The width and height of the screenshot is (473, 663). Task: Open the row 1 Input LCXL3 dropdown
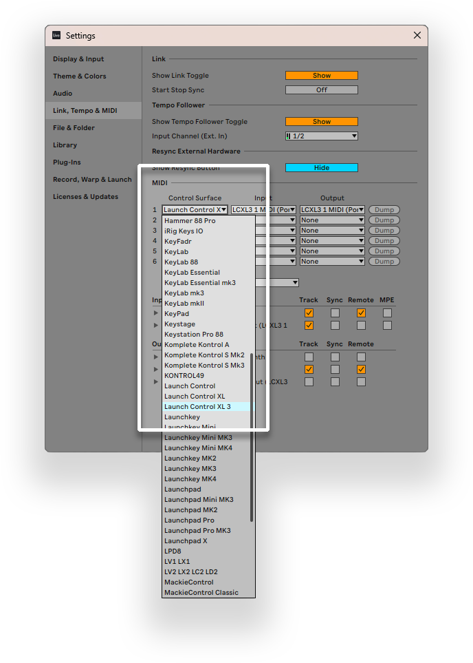(263, 210)
